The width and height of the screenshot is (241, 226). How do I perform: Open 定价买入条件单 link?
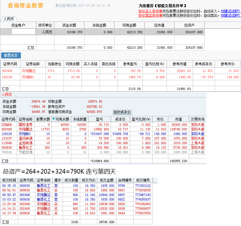coord(150,11)
